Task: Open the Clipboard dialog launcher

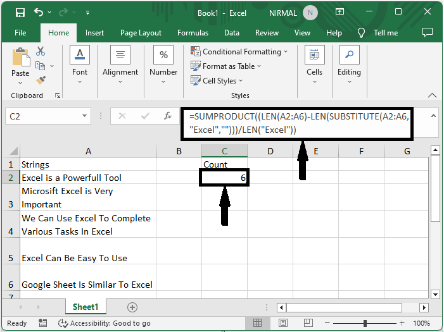Action: 58,96
